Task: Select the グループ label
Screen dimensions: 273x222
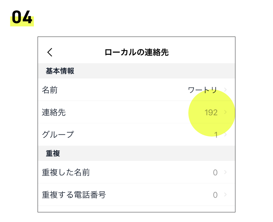Action: 58,134
